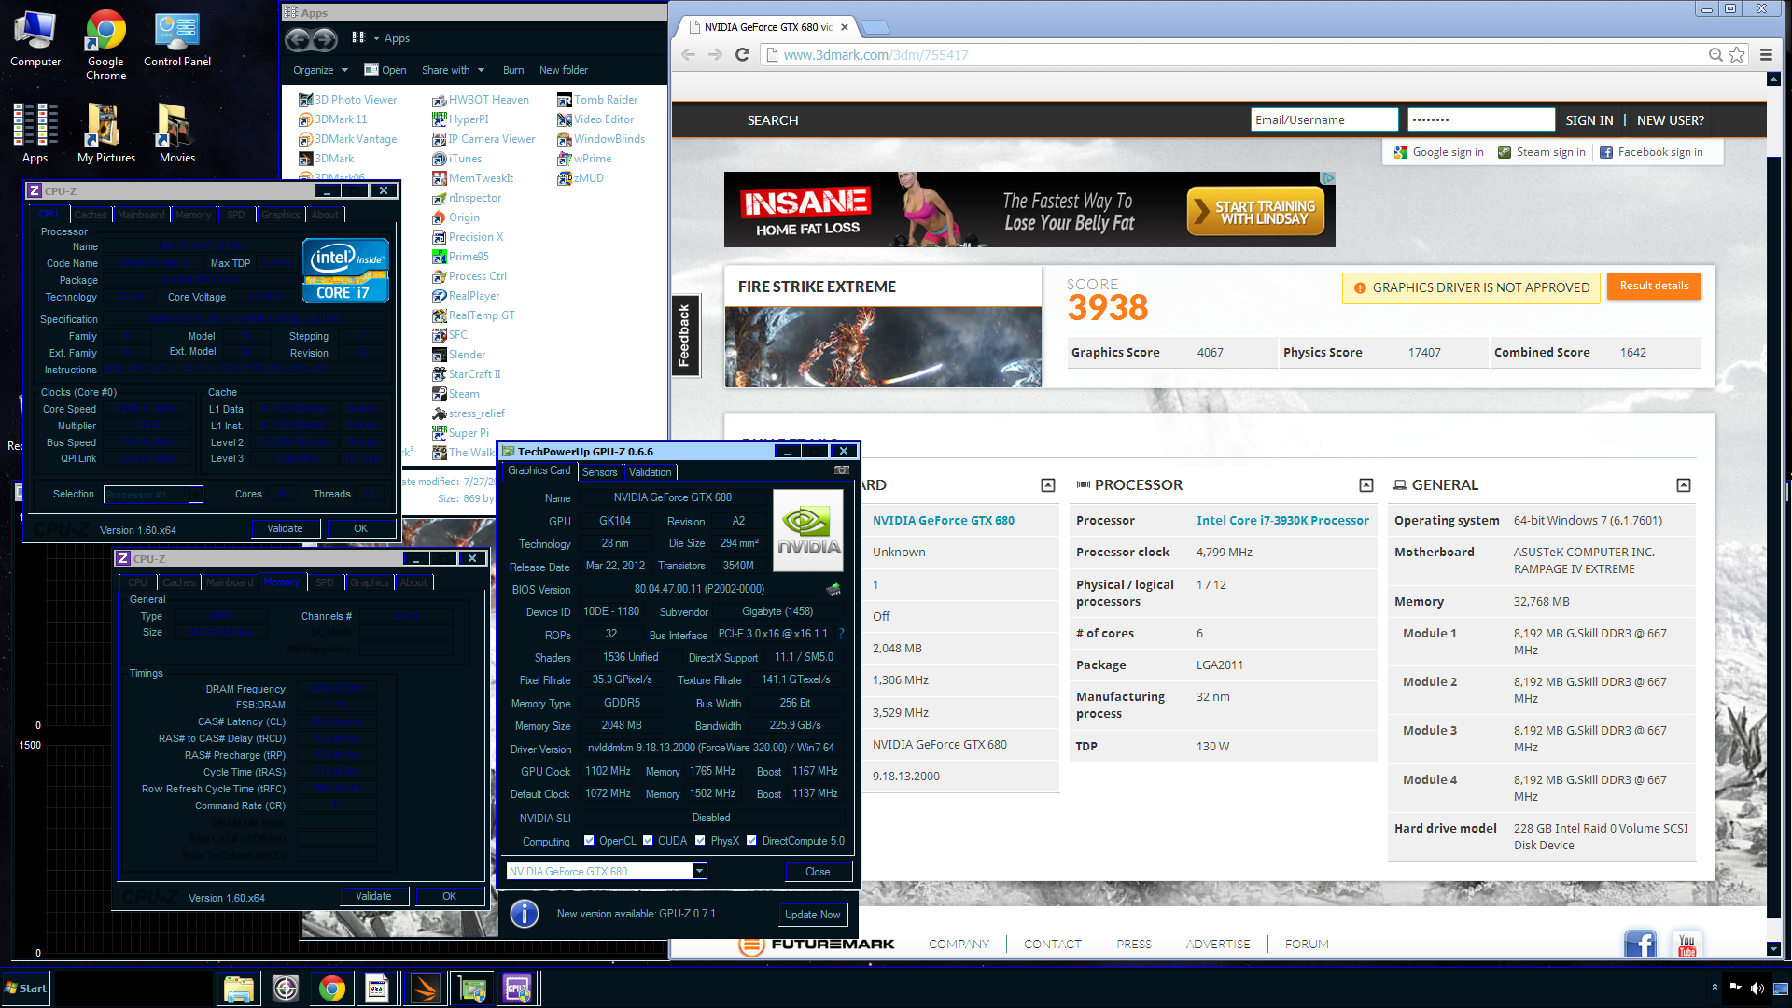This screenshot has width=1792, height=1008.
Task: Open the My Pictures desktop folder
Action: pos(105,133)
